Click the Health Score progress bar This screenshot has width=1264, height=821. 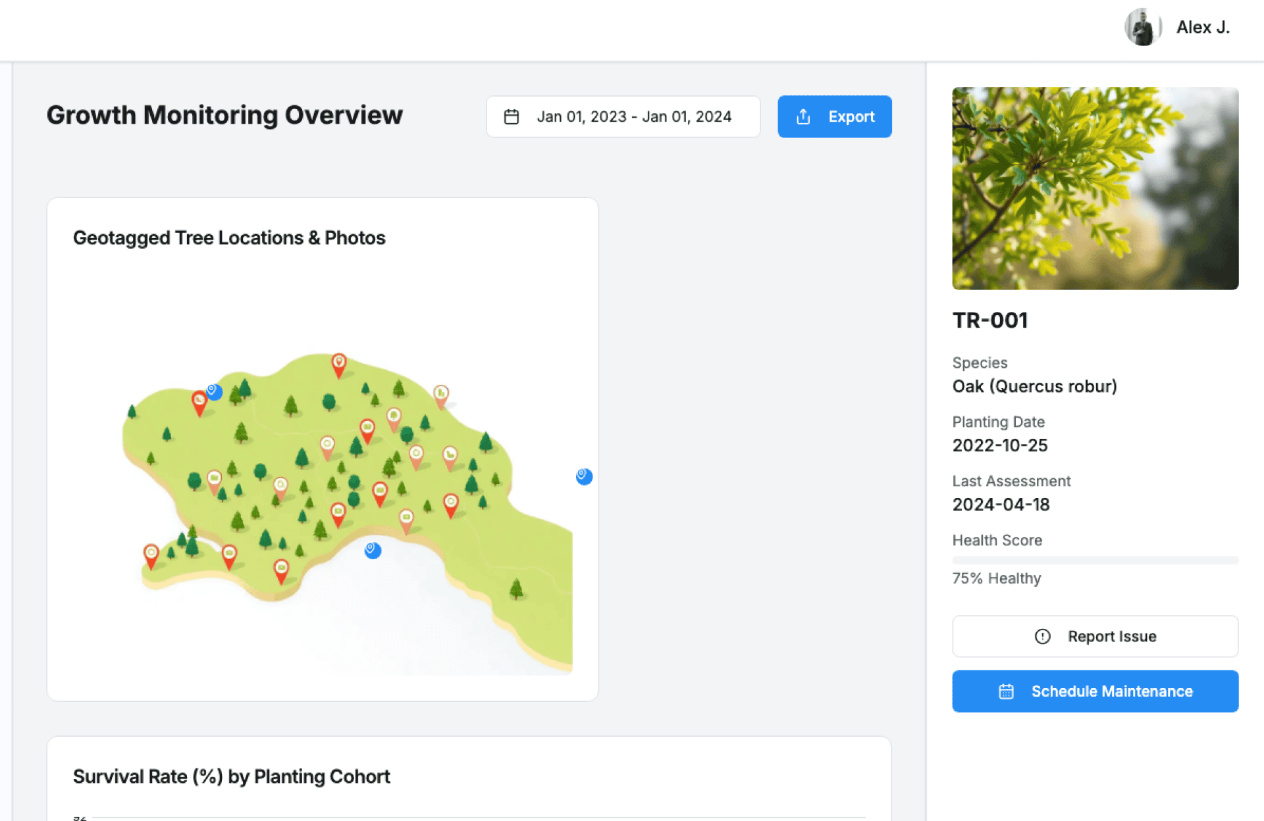[x=1095, y=560]
